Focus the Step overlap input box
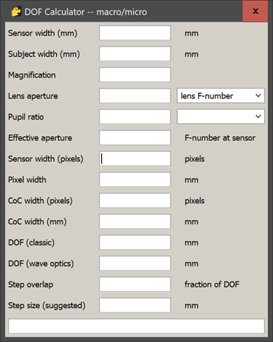273x342 pixels. pos(135,284)
